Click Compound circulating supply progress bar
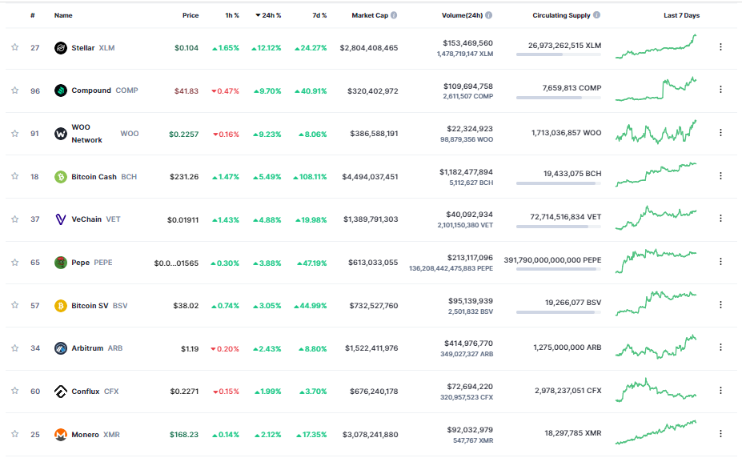 (559, 98)
